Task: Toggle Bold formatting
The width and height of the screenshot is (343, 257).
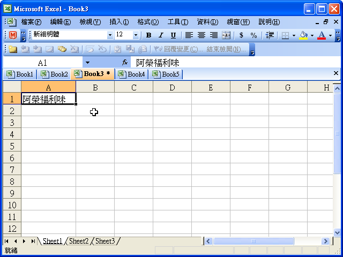Action: click(148, 35)
